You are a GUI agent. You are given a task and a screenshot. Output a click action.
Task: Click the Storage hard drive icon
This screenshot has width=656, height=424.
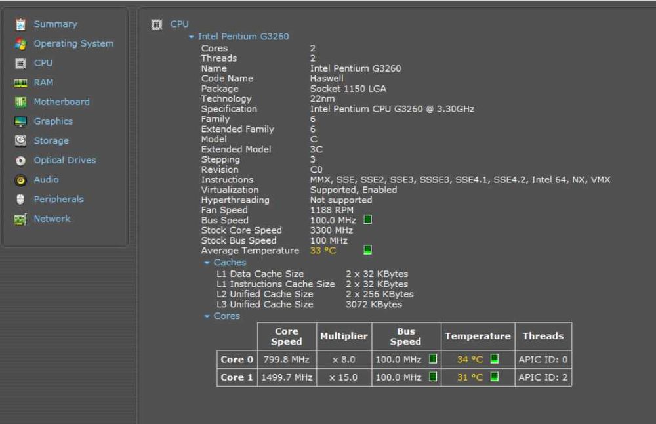[x=20, y=140]
